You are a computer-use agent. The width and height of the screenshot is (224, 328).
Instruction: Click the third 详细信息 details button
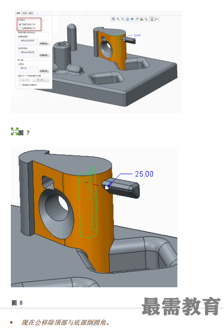pos(44,71)
